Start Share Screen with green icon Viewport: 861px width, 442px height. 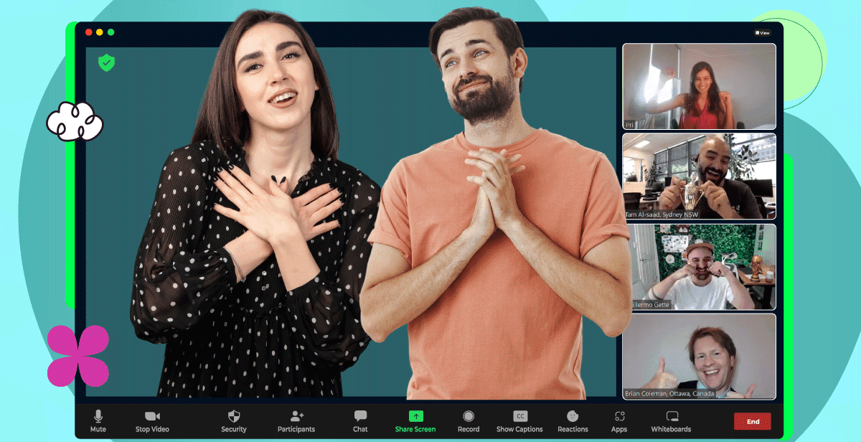[415, 421]
